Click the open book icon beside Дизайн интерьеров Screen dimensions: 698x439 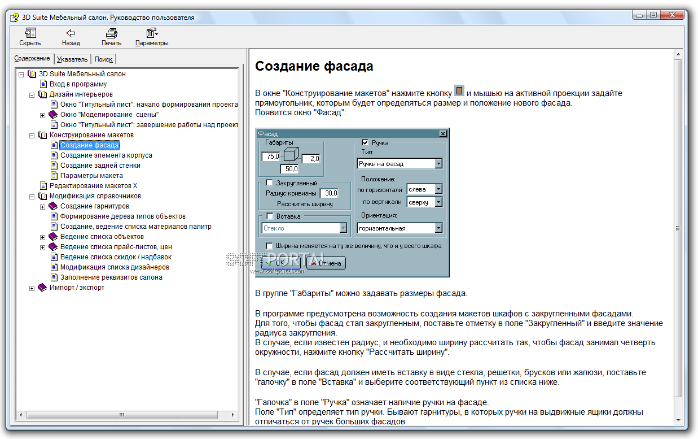[x=42, y=94]
